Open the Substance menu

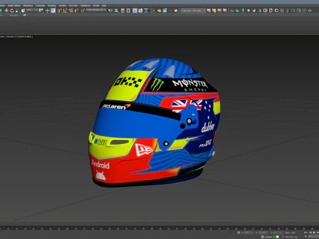[85, 5]
